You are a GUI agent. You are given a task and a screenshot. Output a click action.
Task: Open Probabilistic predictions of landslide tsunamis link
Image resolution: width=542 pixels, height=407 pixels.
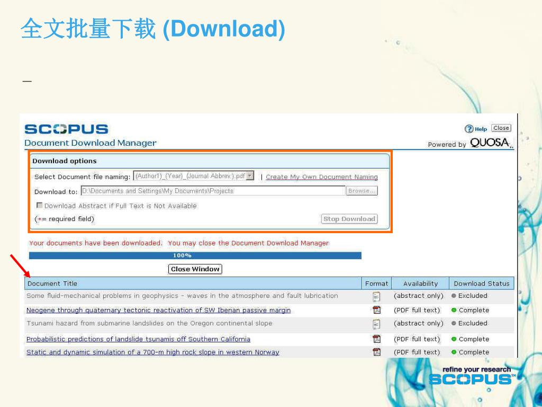pos(138,339)
